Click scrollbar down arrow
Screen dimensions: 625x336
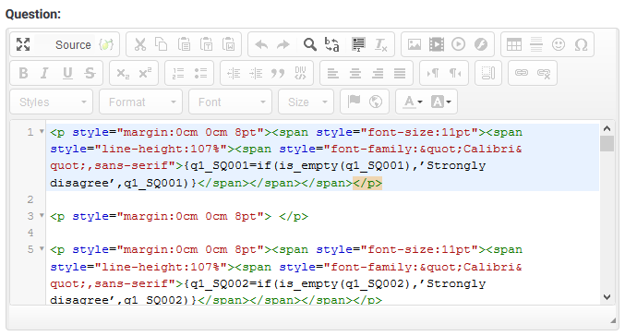[607, 297]
